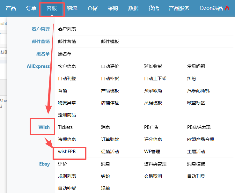Click the wishEPR link under Wish
This screenshot has height=193, width=235.
67,152
